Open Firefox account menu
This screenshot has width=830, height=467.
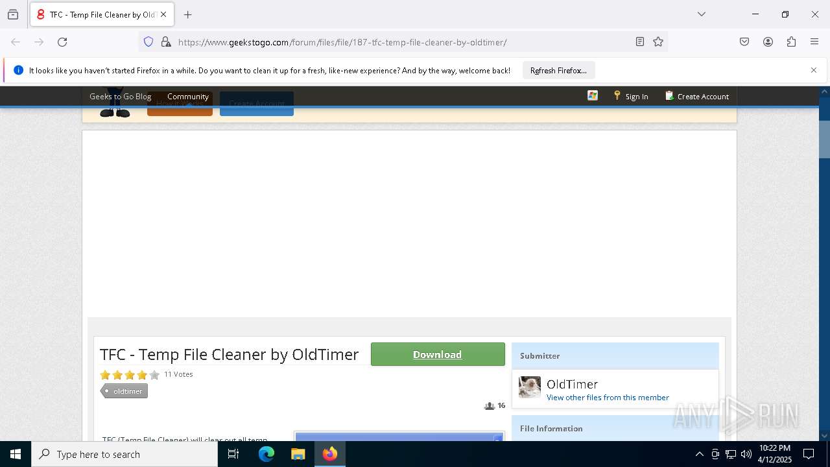click(x=768, y=42)
